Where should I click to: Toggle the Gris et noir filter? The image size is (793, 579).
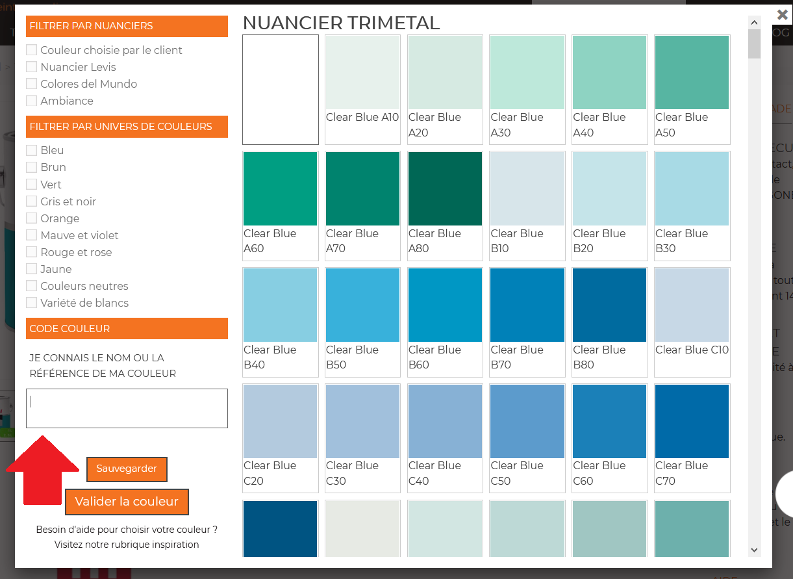31,201
